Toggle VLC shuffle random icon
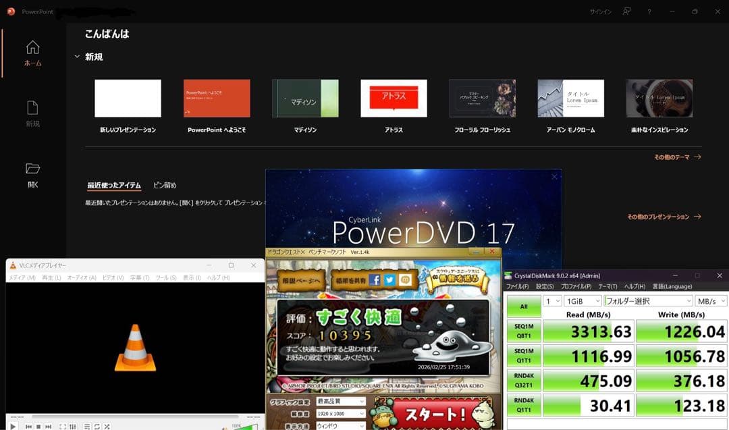Image resolution: width=729 pixels, height=430 pixels. 107,426
